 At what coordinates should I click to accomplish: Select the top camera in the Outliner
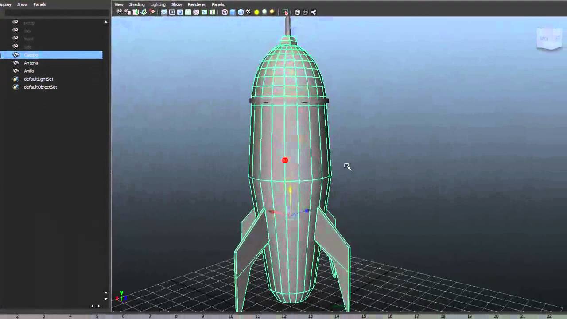27,31
